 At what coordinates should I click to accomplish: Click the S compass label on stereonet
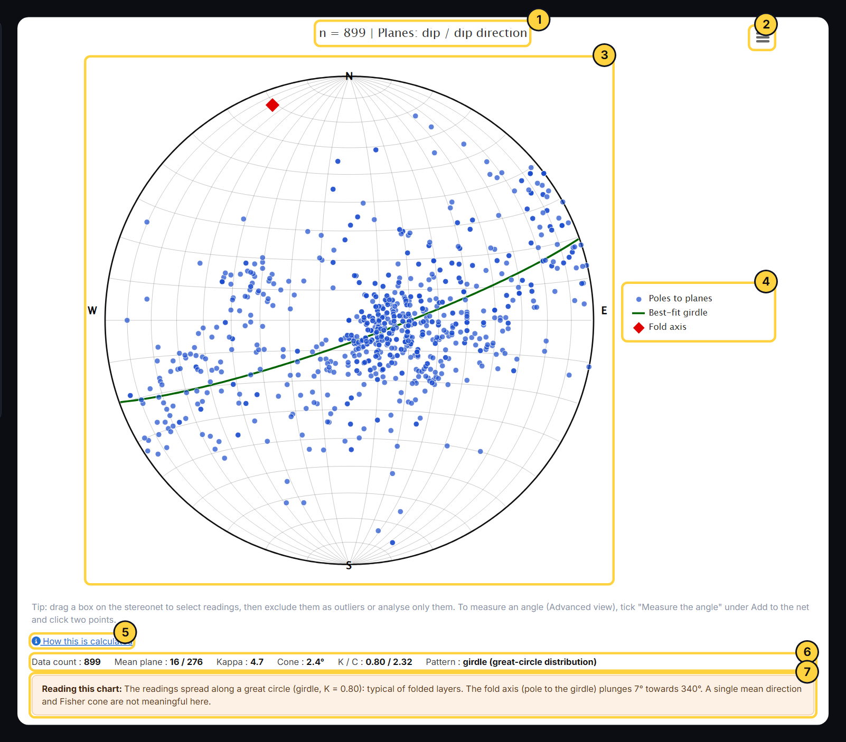349,566
